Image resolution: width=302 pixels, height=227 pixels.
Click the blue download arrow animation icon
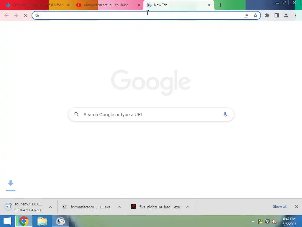point(11,185)
